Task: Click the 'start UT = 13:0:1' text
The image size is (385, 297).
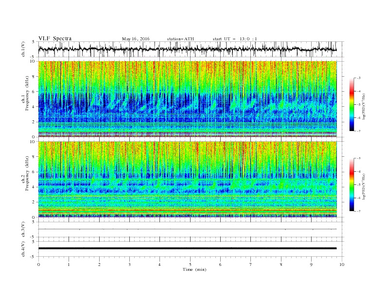Action: pyautogui.click(x=235, y=39)
